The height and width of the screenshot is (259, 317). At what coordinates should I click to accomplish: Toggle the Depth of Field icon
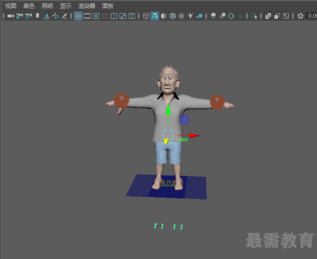point(240,16)
